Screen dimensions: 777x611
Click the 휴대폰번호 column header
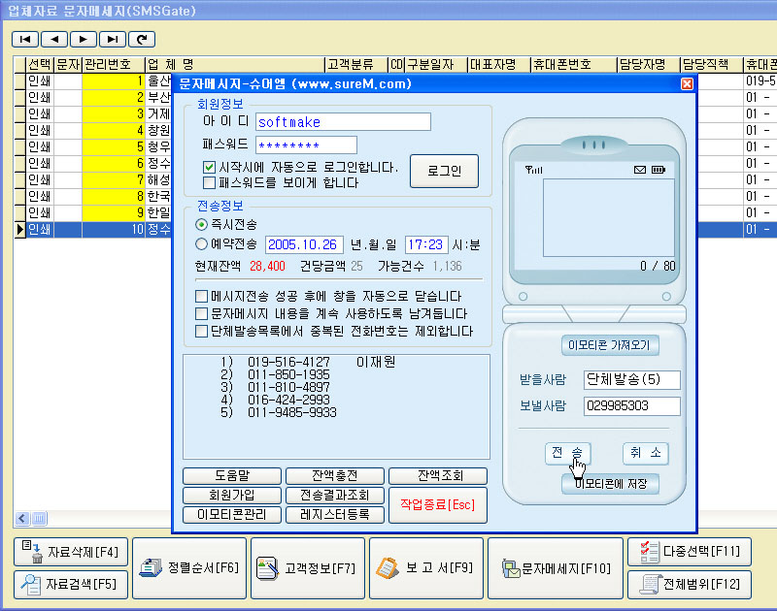click(573, 64)
